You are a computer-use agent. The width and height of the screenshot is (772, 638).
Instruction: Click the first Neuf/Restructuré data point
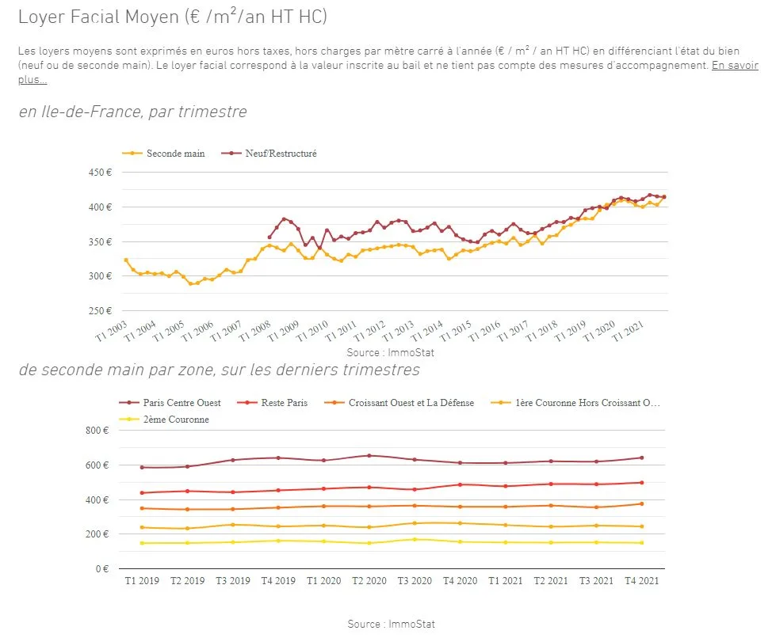click(269, 237)
